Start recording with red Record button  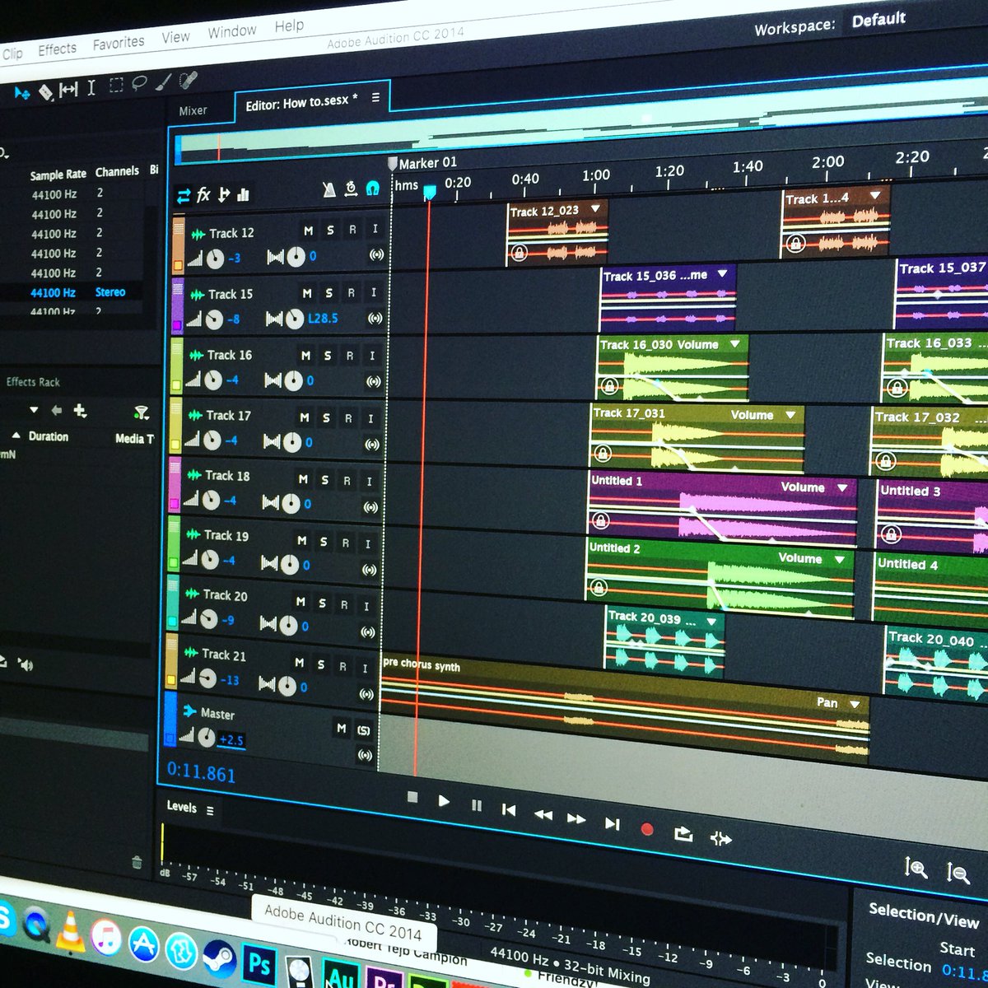(647, 829)
